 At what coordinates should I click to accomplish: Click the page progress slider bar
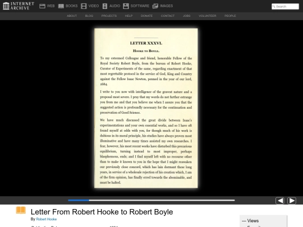[151, 200]
